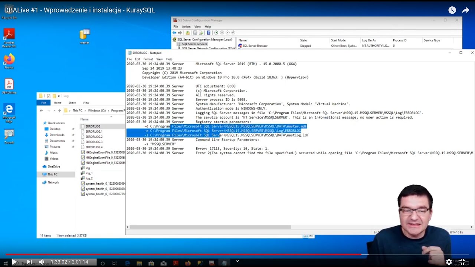Click Up folder icon in Configuration Manager toolbar
This screenshot has height=267, width=475.
point(187,33)
